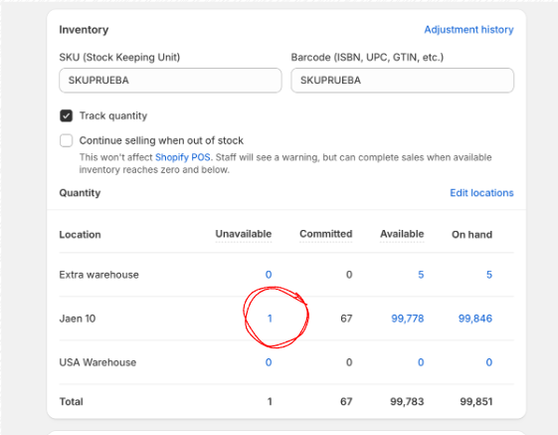This screenshot has width=558, height=435.
Task: Open Extra warehouse unavailable quantity 0
Action: 269,275
